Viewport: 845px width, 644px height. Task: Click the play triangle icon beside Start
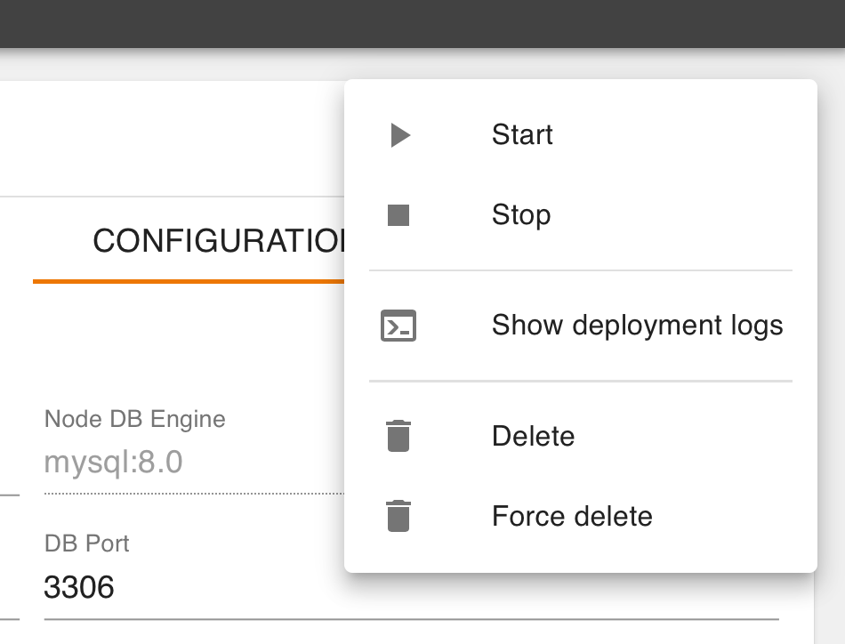[400, 135]
